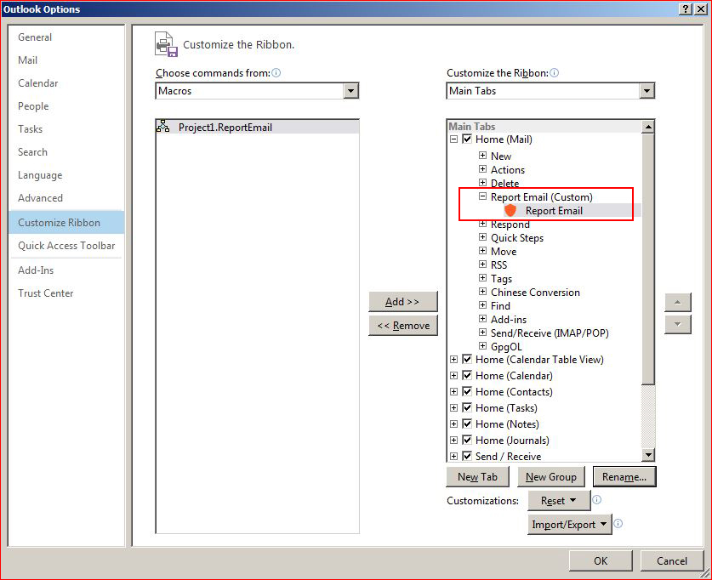The image size is (712, 580).
Task: Open the Customize the Ribbon Main Tabs dropdown
Action: [646, 91]
